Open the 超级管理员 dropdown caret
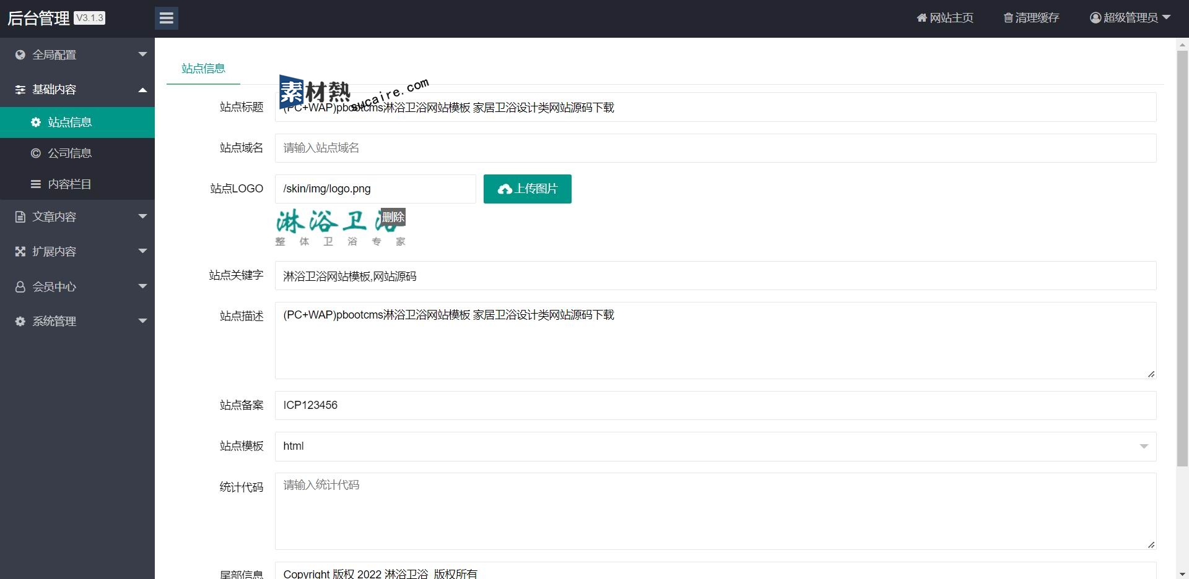 click(x=1167, y=17)
